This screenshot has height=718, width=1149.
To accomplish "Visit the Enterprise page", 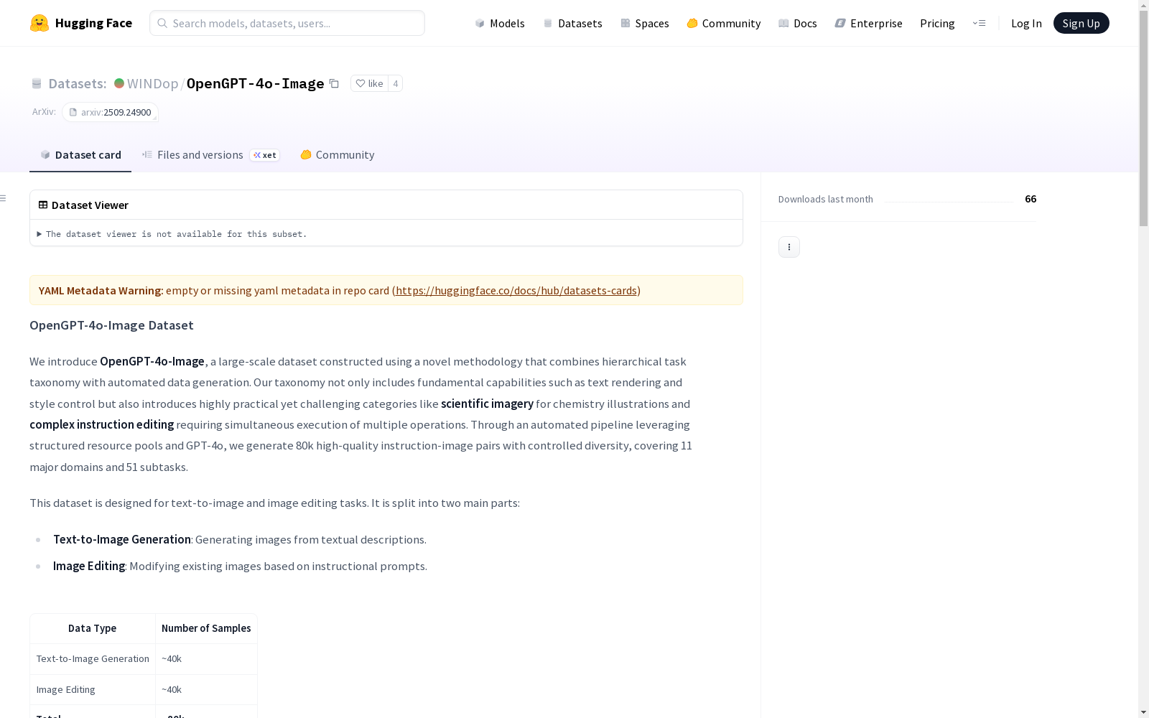I will 869,23.
